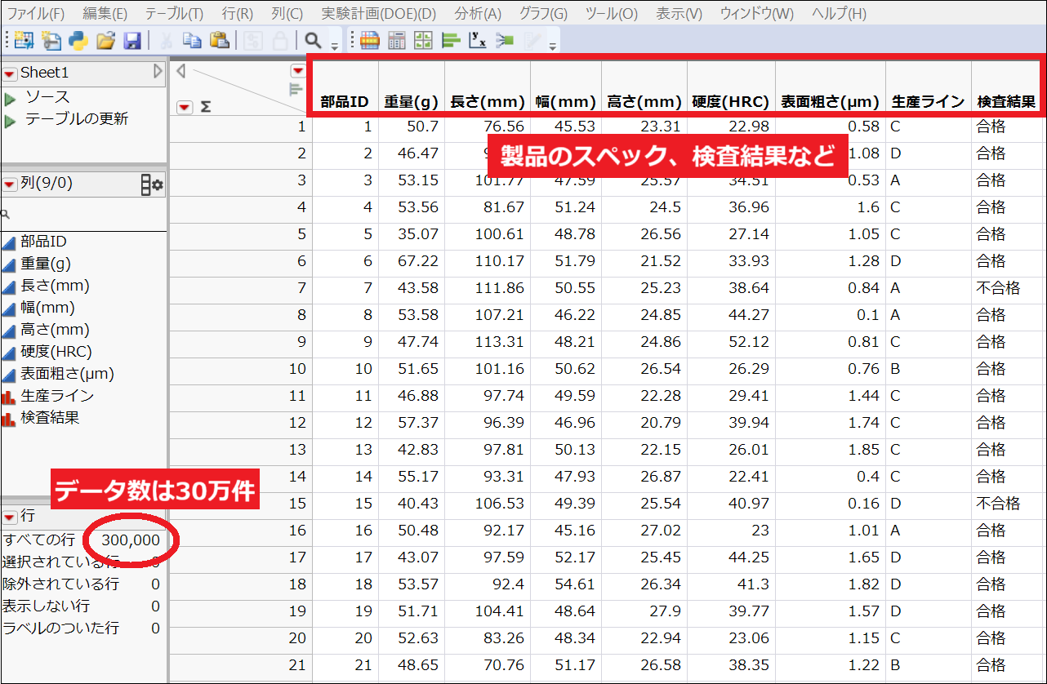
Task: Open テーブル(T) menu
Action: coord(174,14)
